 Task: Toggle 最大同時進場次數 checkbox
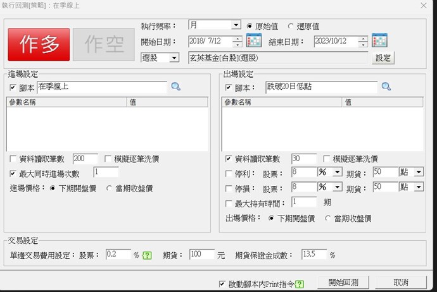click(x=13, y=174)
